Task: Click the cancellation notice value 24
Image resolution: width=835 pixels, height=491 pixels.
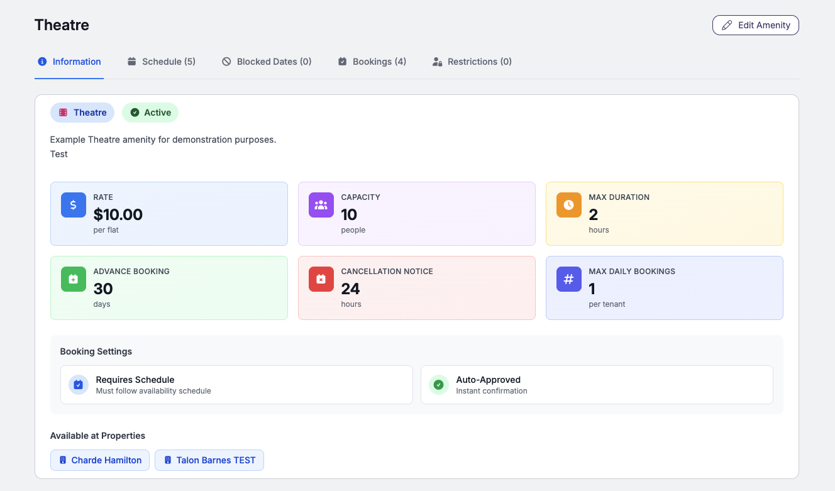Action: (x=350, y=289)
